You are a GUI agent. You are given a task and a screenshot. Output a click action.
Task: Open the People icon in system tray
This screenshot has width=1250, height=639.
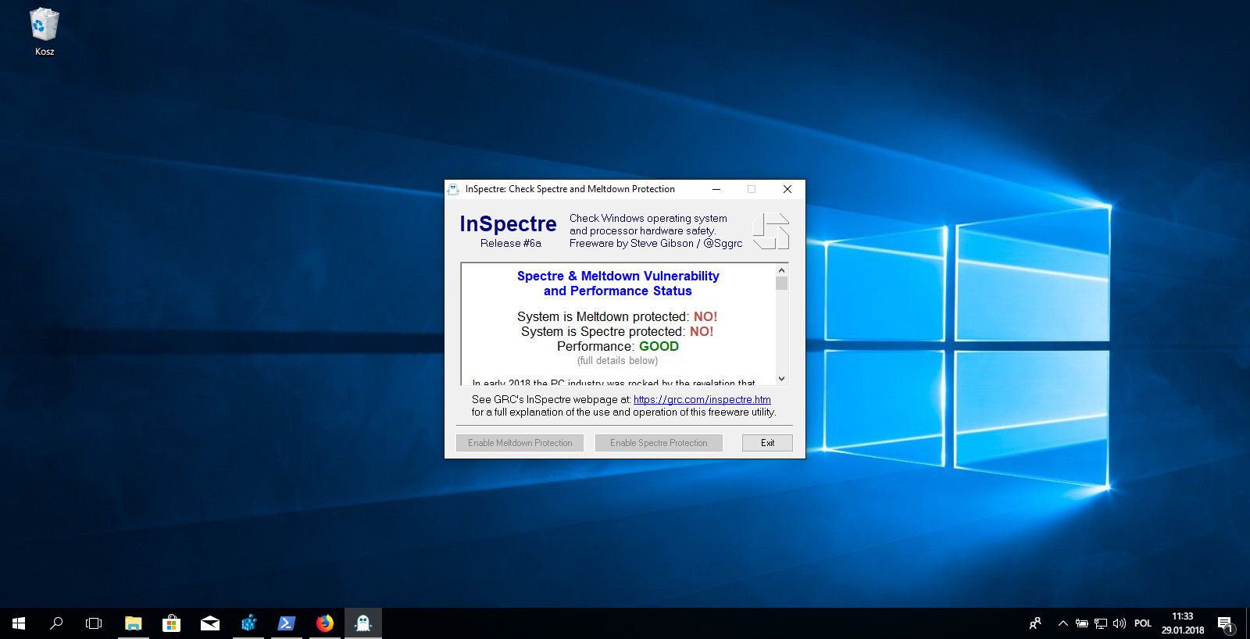click(1035, 623)
